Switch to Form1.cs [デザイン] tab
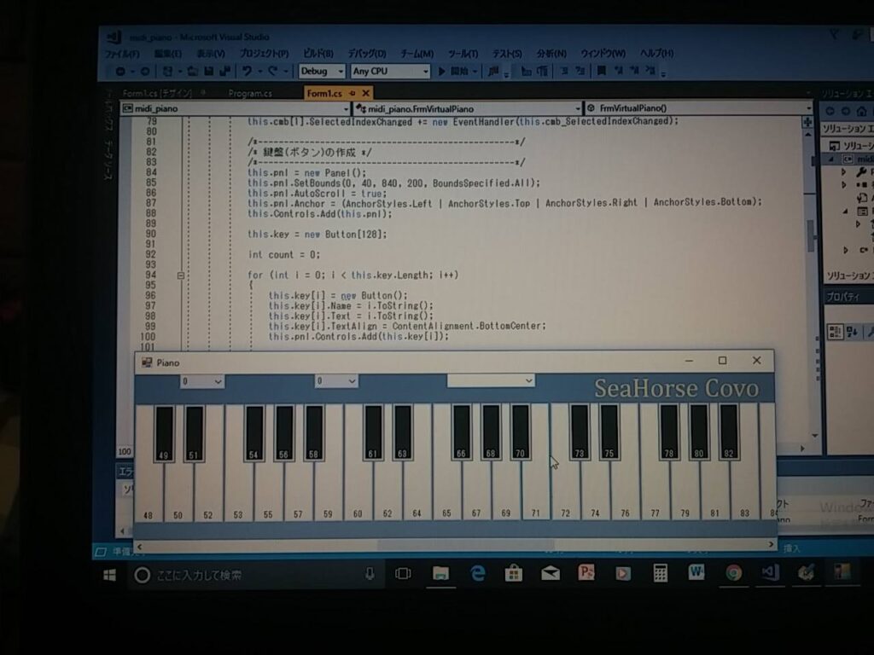The height and width of the screenshot is (655, 874). 157,94
